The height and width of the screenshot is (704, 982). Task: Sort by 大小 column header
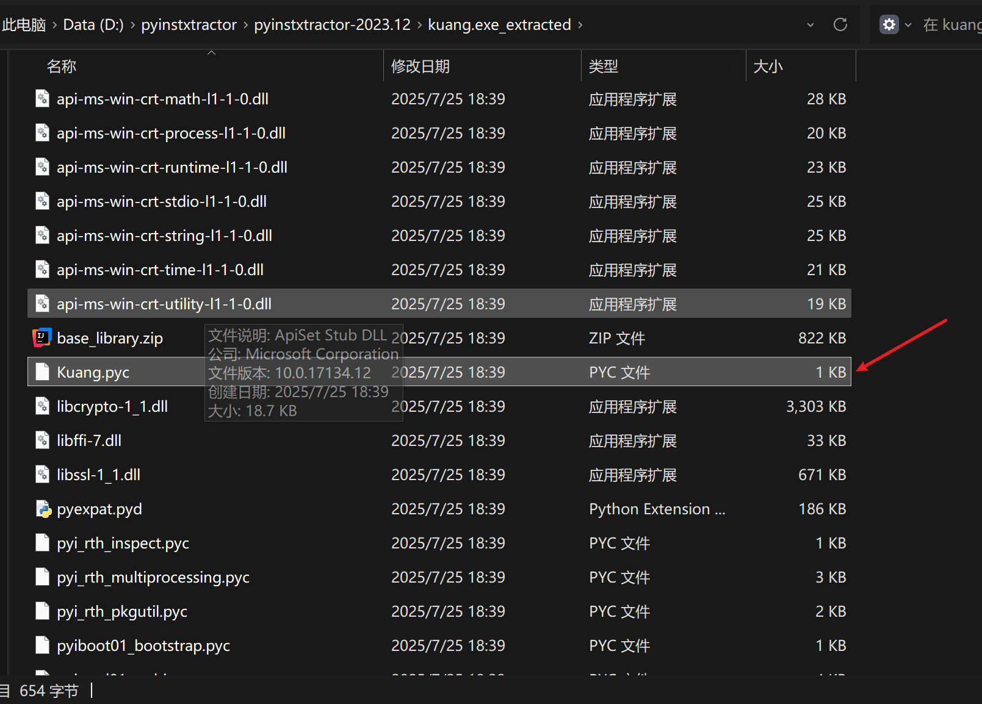(768, 66)
